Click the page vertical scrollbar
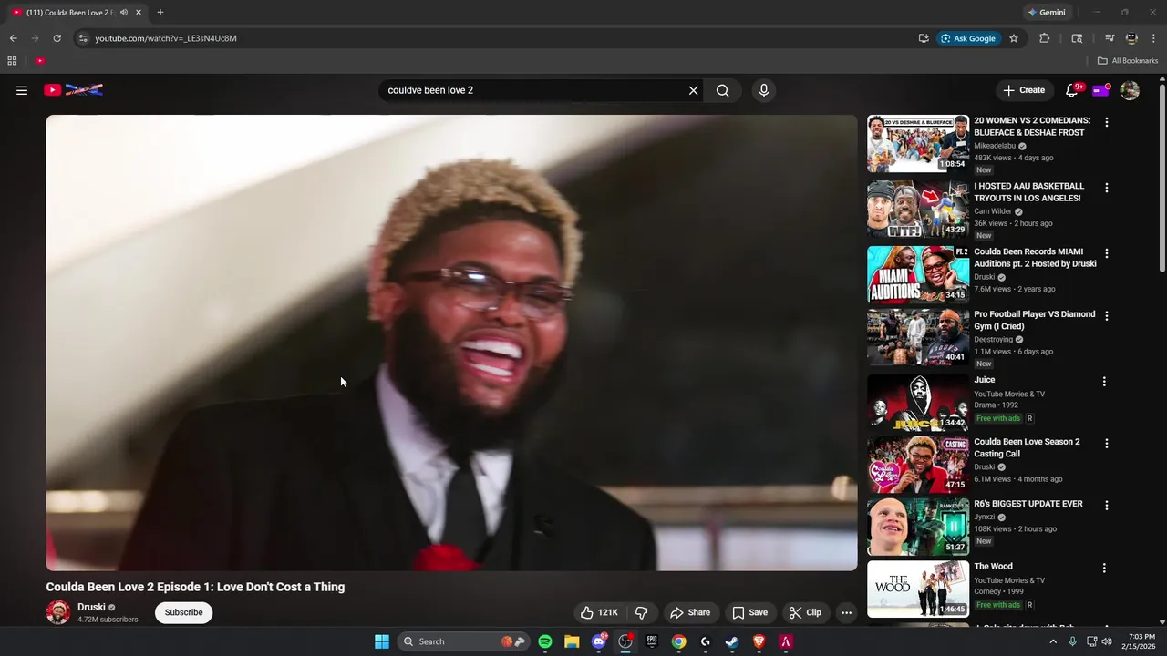Viewport: 1167px width, 656px height. click(x=1162, y=178)
